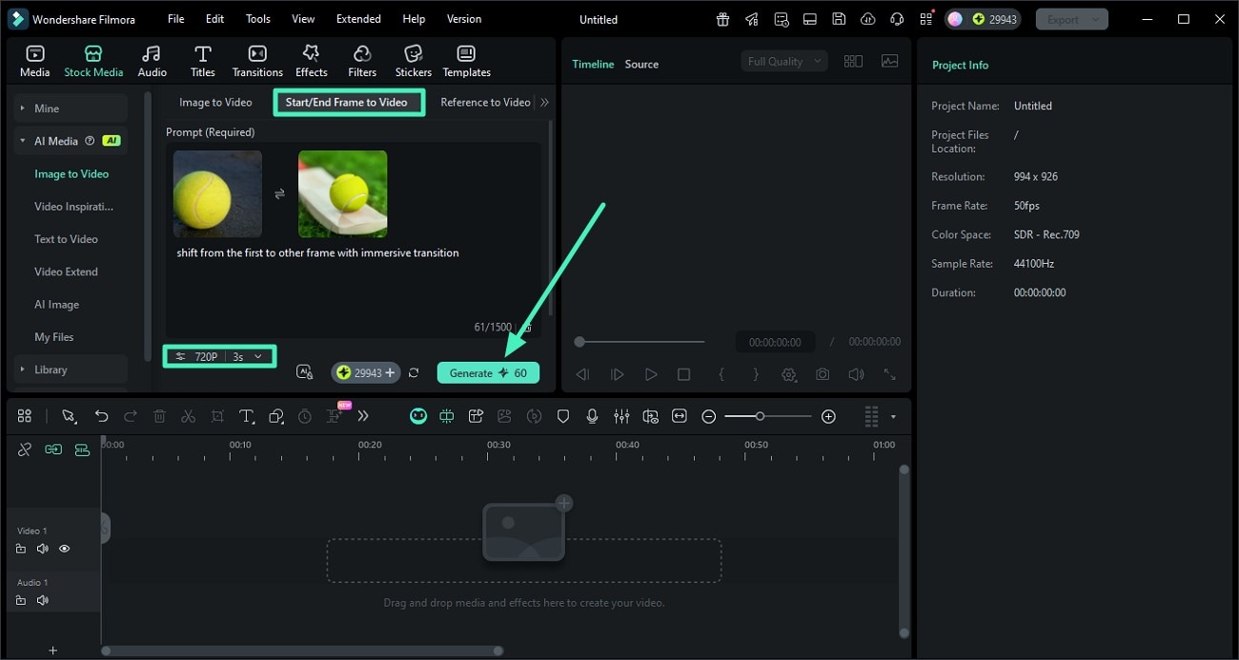Open the 720P 3s settings dropdown
The image size is (1239, 660).
tap(219, 356)
